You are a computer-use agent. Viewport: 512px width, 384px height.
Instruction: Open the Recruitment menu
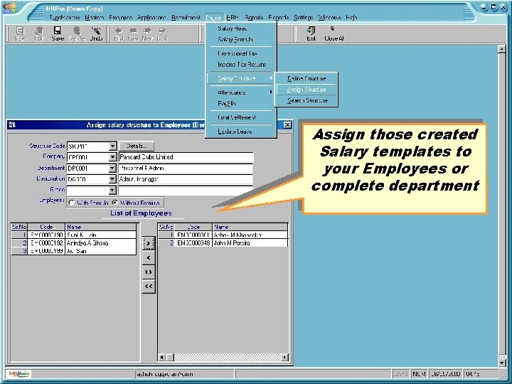[x=186, y=18]
